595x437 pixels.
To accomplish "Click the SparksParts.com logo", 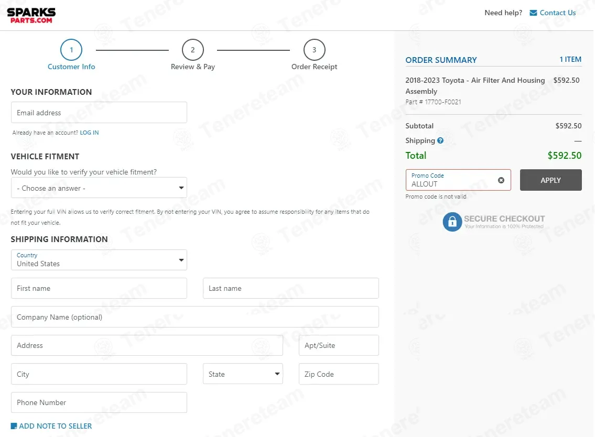I will tap(31, 16).
